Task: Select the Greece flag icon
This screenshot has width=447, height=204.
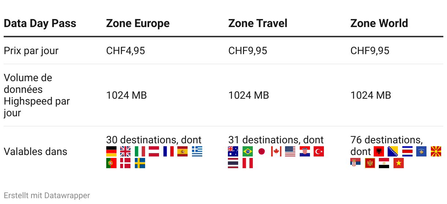Action: (x=197, y=151)
